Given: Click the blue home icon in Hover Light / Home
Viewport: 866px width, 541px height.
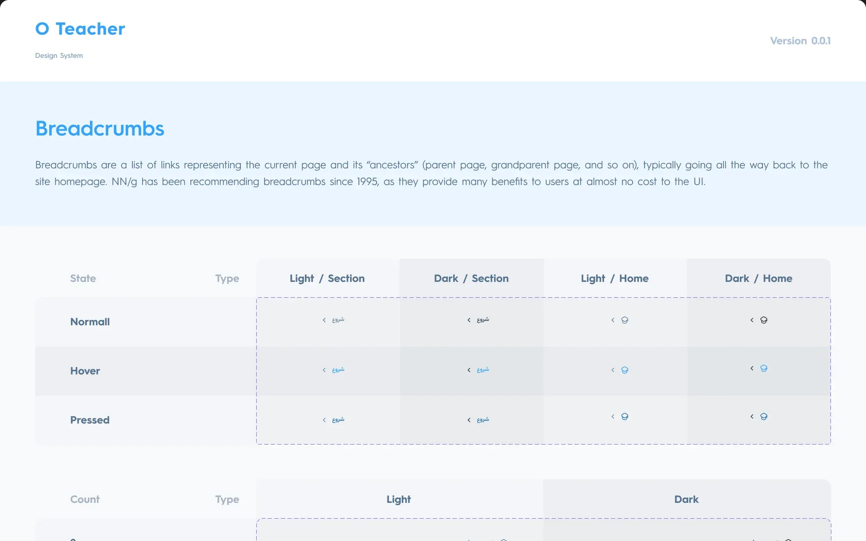Looking at the screenshot, I should click(625, 370).
